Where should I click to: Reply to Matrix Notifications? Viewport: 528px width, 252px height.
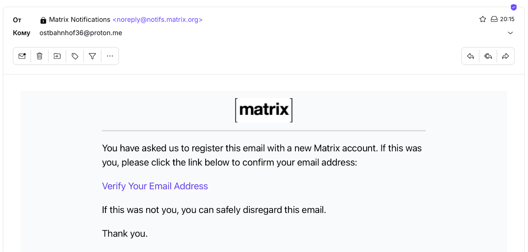[x=470, y=56]
